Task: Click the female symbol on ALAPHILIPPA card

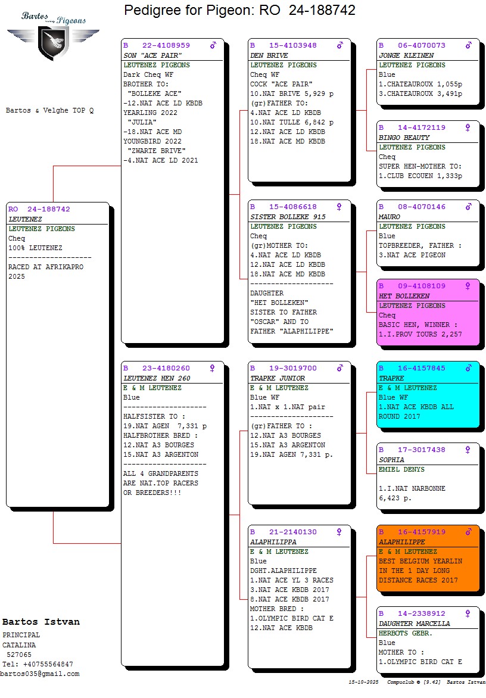Action: [339, 532]
